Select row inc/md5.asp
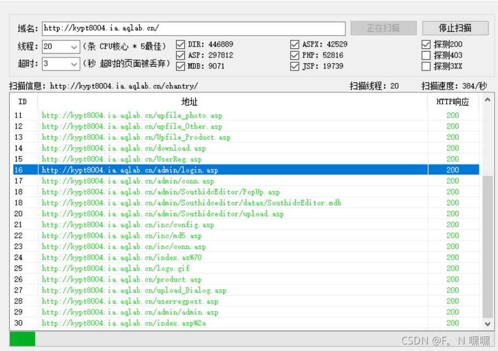This screenshot has height=351, width=498. click(x=246, y=236)
